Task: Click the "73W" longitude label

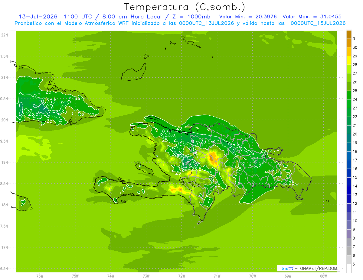Action: point(146,276)
